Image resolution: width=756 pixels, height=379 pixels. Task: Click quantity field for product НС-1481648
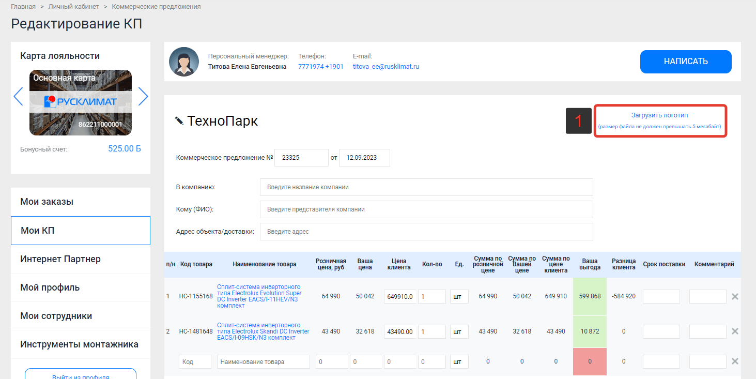tap(432, 331)
